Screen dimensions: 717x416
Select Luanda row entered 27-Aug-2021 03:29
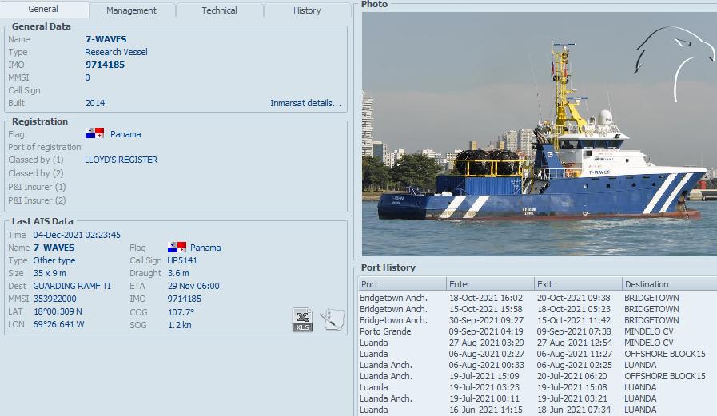(x=538, y=343)
